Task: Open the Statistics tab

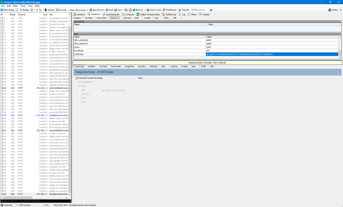Action: 79,14
